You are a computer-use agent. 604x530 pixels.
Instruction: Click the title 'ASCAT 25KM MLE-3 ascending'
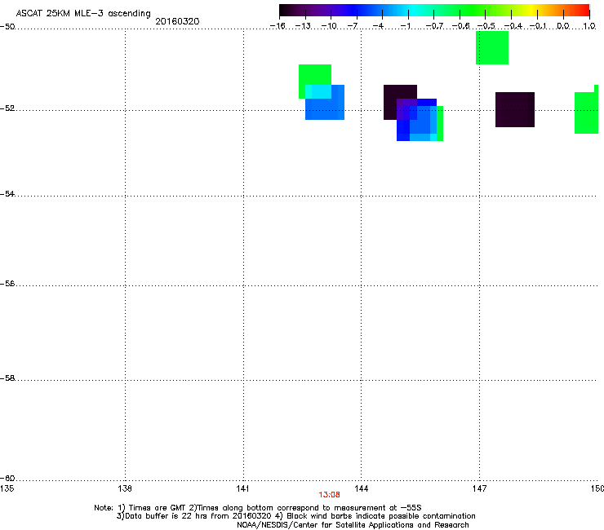[83, 14]
